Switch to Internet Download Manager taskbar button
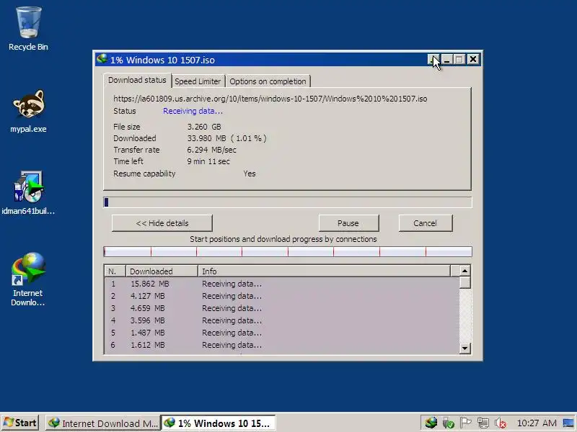 (103, 423)
